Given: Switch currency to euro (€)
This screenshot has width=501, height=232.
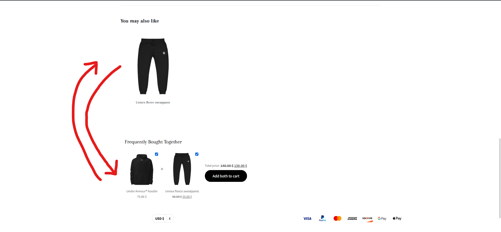Looking at the screenshot, I should pos(170,218).
